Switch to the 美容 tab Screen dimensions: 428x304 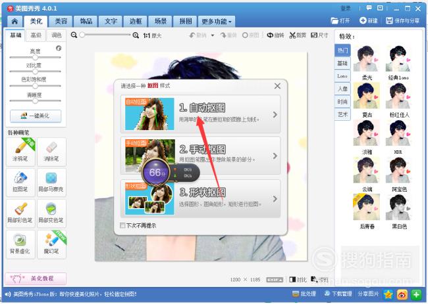[x=61, y=21]
